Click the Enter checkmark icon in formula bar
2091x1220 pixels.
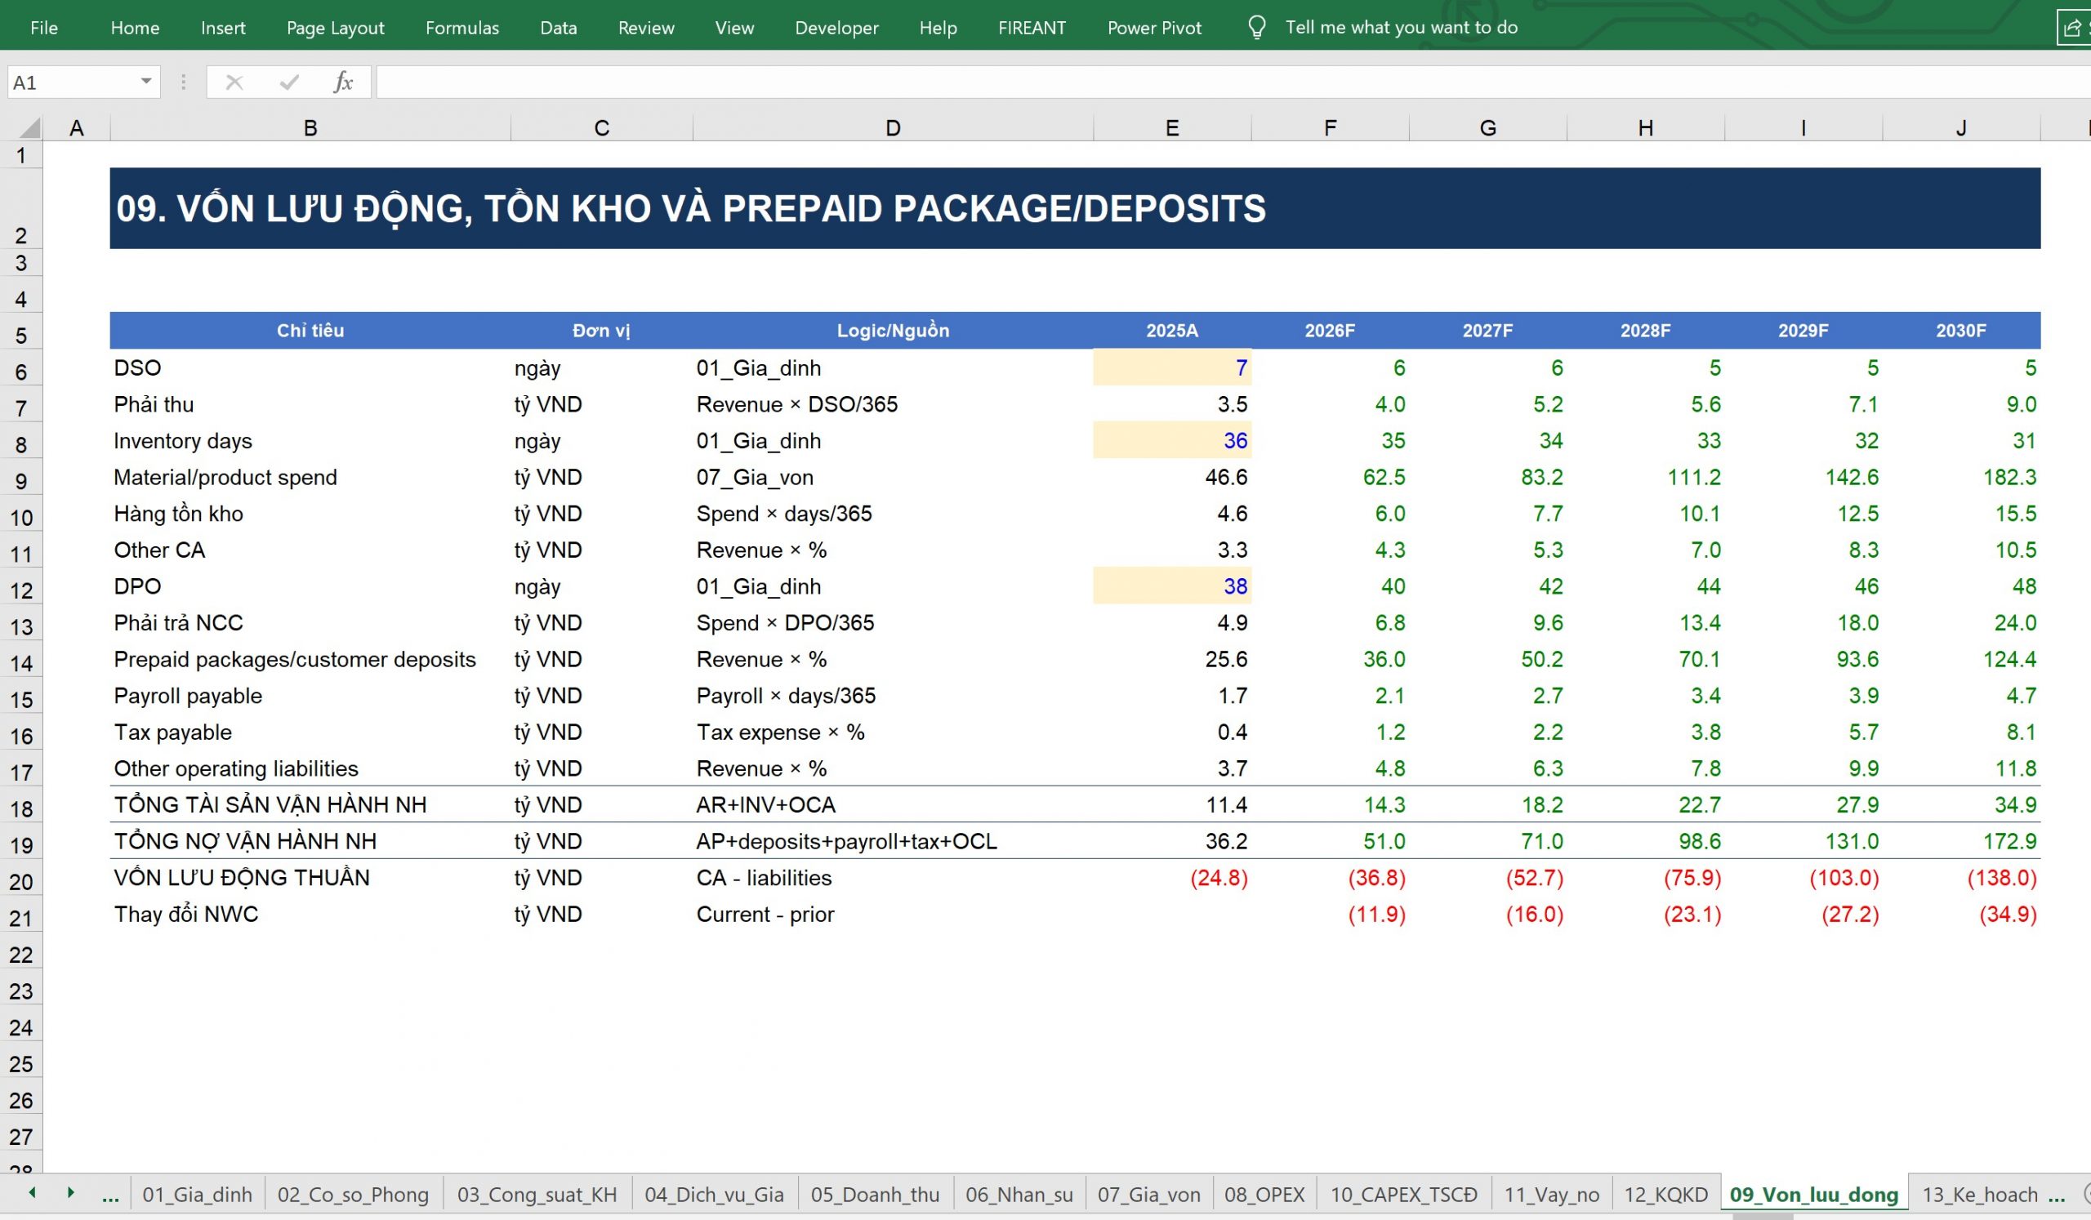click(x=289, y=82)
